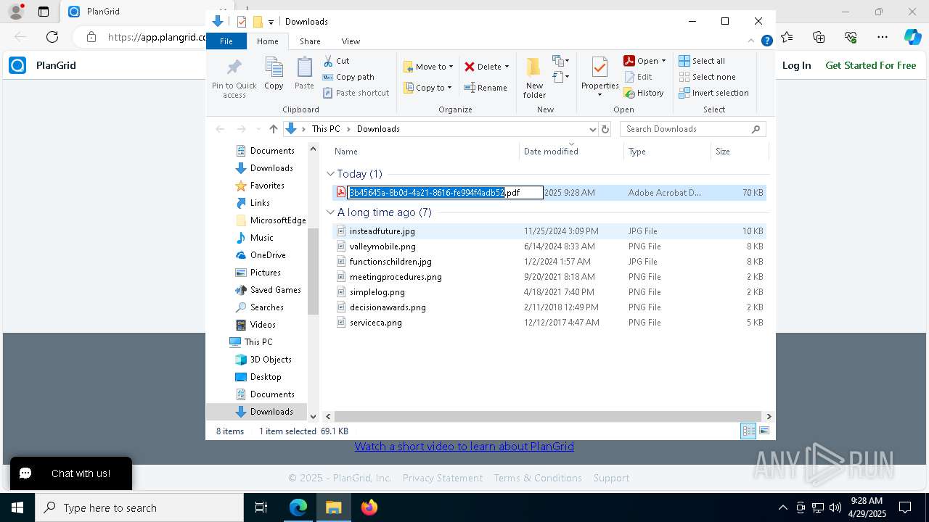Image resolution: width=929 pixels, height=522 pixels.
Task: Open Quick Access Toolbar customize dropdown
Action: point(271,22)
